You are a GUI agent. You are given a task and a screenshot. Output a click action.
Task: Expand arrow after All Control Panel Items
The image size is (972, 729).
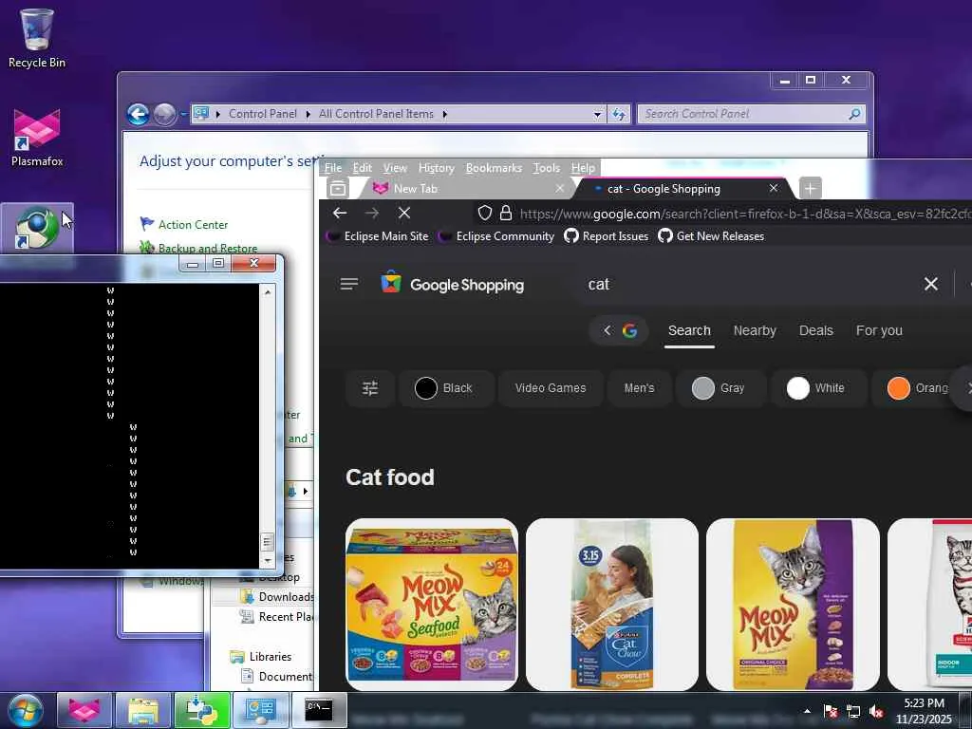click(444, 114)
